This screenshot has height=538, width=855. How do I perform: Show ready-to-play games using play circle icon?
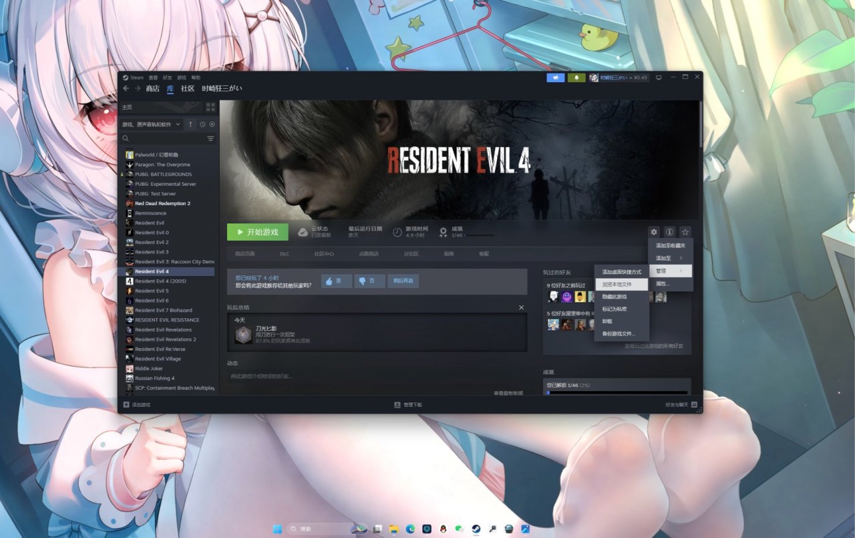[212, 124]
